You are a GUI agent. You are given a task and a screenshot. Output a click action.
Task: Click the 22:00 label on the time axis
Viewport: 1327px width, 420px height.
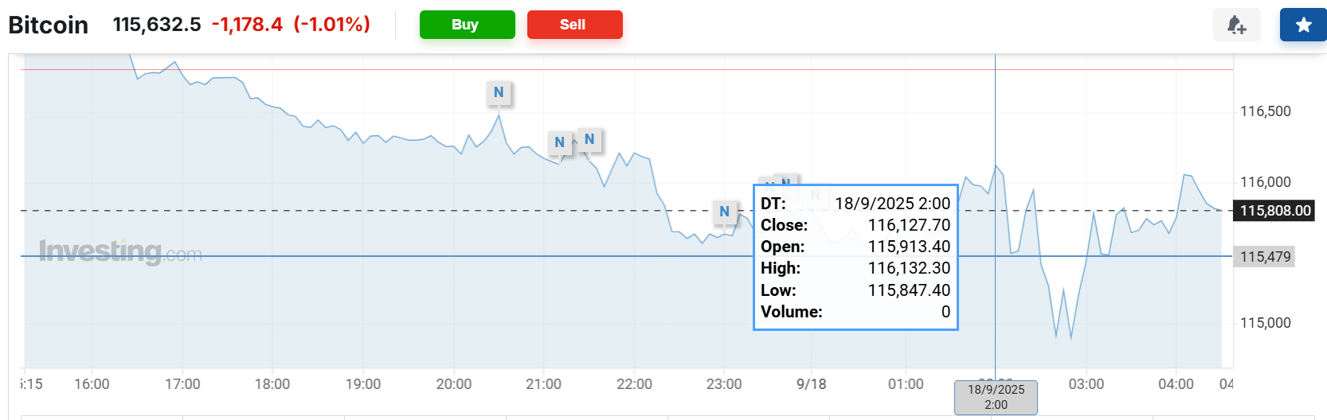click(x=634, y=384)
